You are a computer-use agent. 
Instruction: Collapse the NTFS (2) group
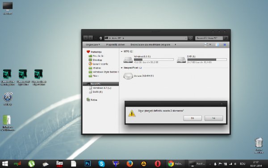tap(121, 52)
